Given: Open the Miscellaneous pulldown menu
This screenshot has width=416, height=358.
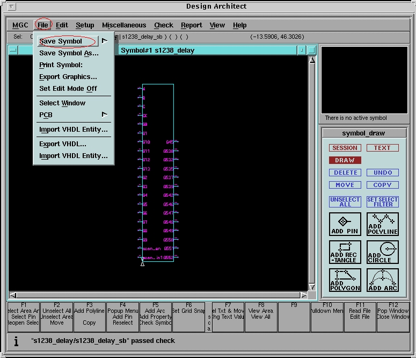Looking at the screenshot, I should (x=124, y=25).
